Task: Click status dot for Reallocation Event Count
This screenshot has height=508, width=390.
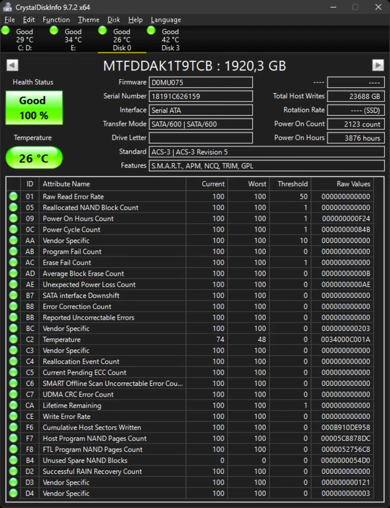Action: (x=13, y=361)
